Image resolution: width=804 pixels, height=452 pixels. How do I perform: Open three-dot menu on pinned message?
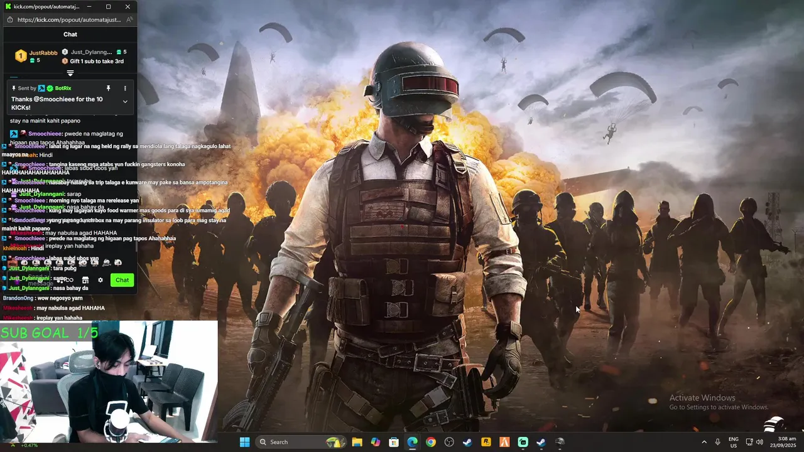tap(125, 89)
